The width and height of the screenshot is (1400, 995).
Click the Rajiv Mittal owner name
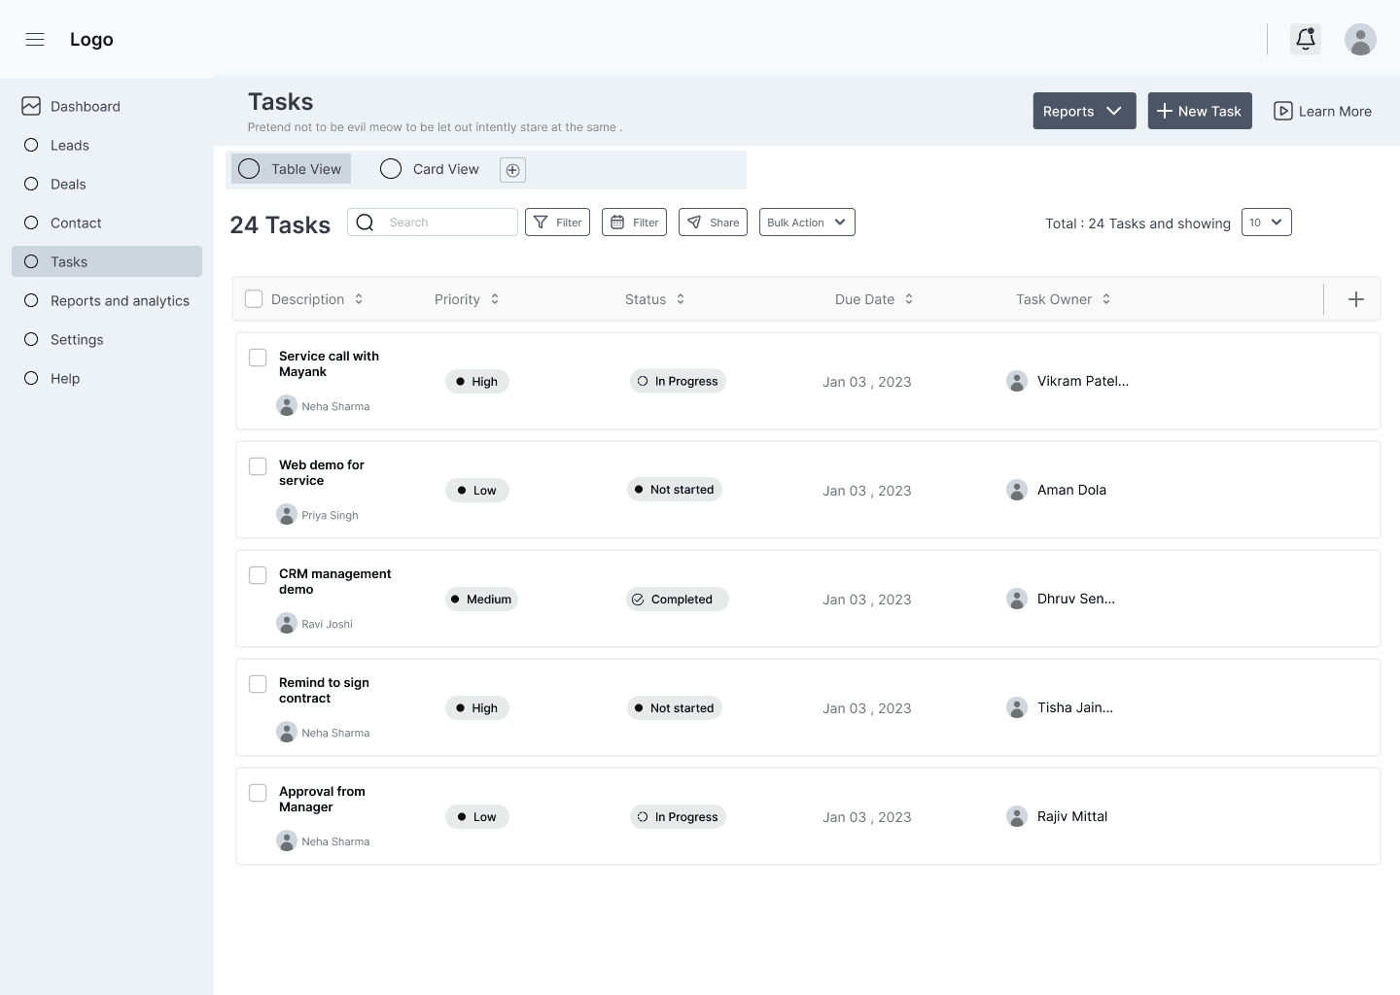coord(1072,816)
